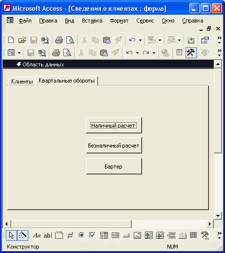Open the Окно menu
Screen dimensions: 225x253
tap(168, 21)
